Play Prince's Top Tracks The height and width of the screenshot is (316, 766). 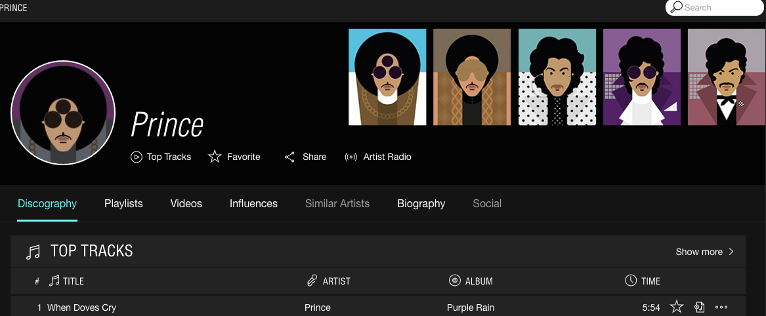(161, 157)
